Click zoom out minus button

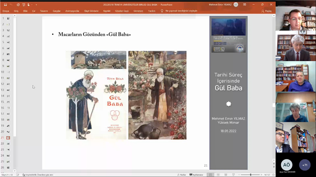tap(239, 175)
